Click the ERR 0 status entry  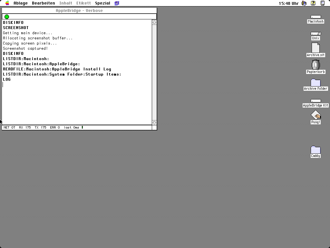click(55, 127)
